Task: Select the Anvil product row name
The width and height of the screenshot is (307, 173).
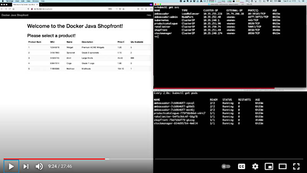Action: coord(69,58)
